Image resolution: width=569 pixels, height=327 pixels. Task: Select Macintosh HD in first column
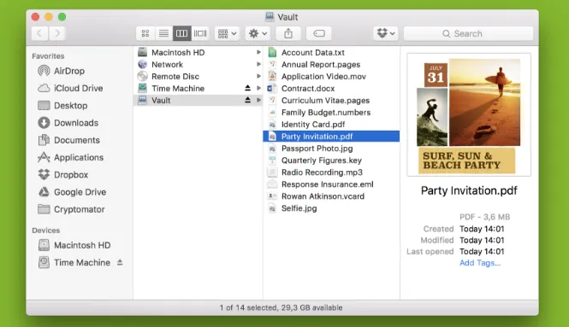tap(198, 53)
